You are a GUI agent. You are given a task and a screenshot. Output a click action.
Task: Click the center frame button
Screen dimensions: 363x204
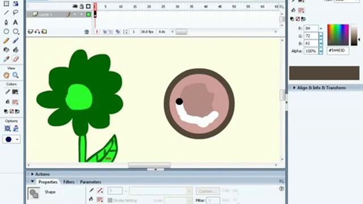coord(97,32)
